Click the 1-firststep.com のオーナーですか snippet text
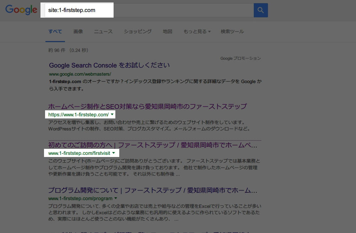The image size is (356, 233). coord(155,85)
